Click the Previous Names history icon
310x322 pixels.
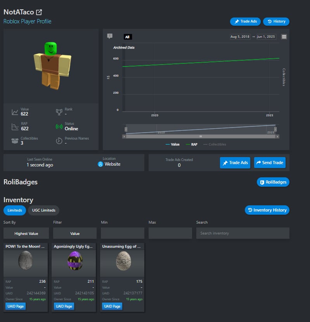(59, 141)
